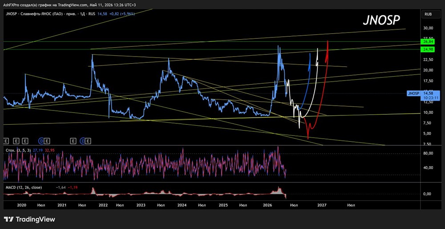Click the 2023 label on time axis
The height and width of the screenshot is (229, 445).
[141, 205]
